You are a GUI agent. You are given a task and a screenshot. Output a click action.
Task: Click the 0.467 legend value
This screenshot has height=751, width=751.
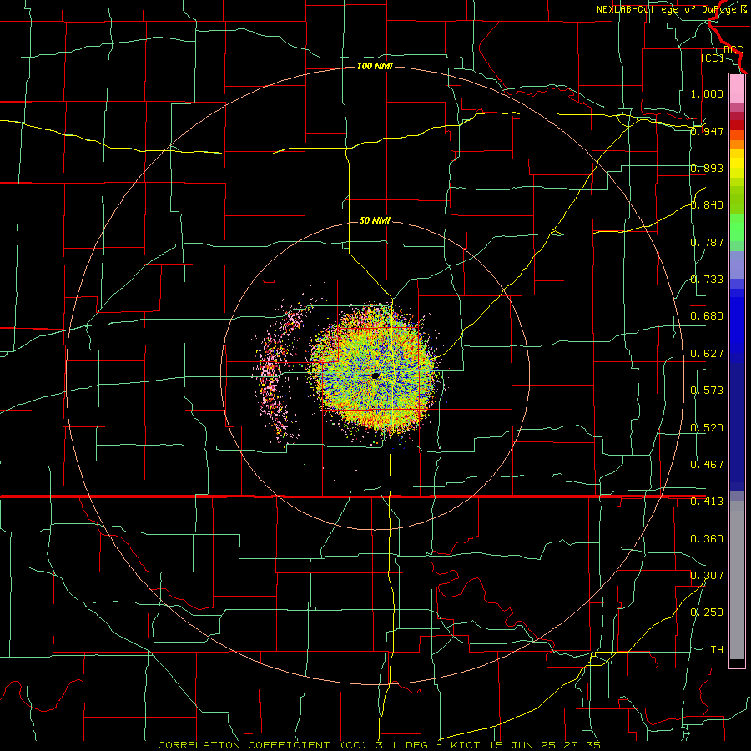707,465
